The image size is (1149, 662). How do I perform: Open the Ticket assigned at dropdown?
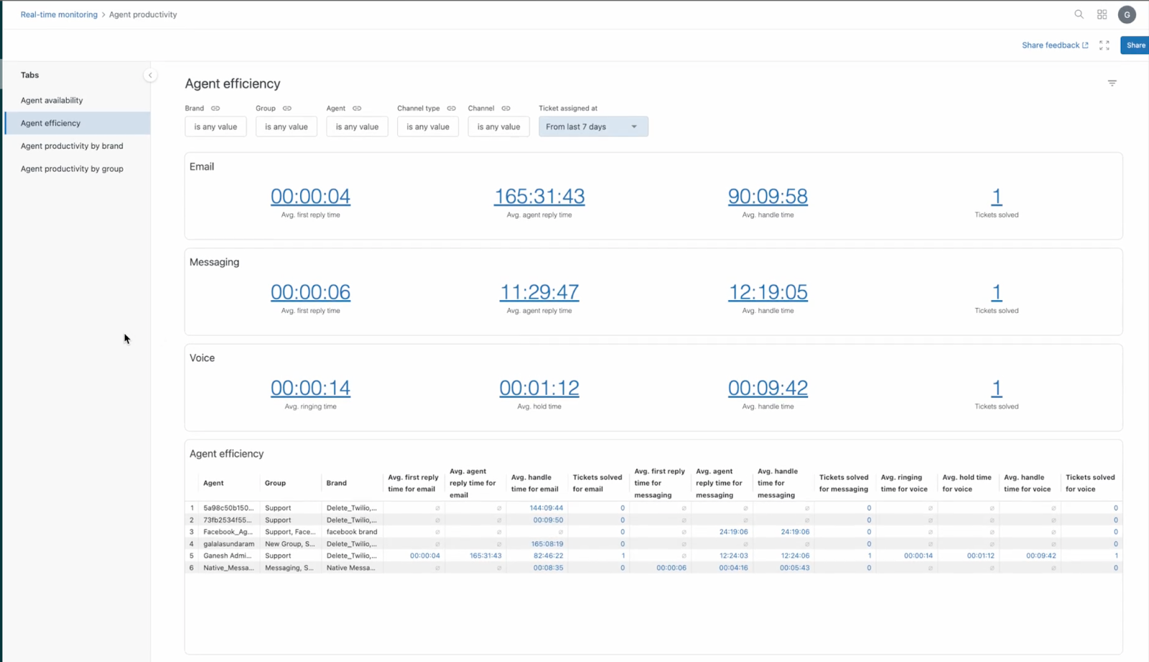tap(592, 127)
